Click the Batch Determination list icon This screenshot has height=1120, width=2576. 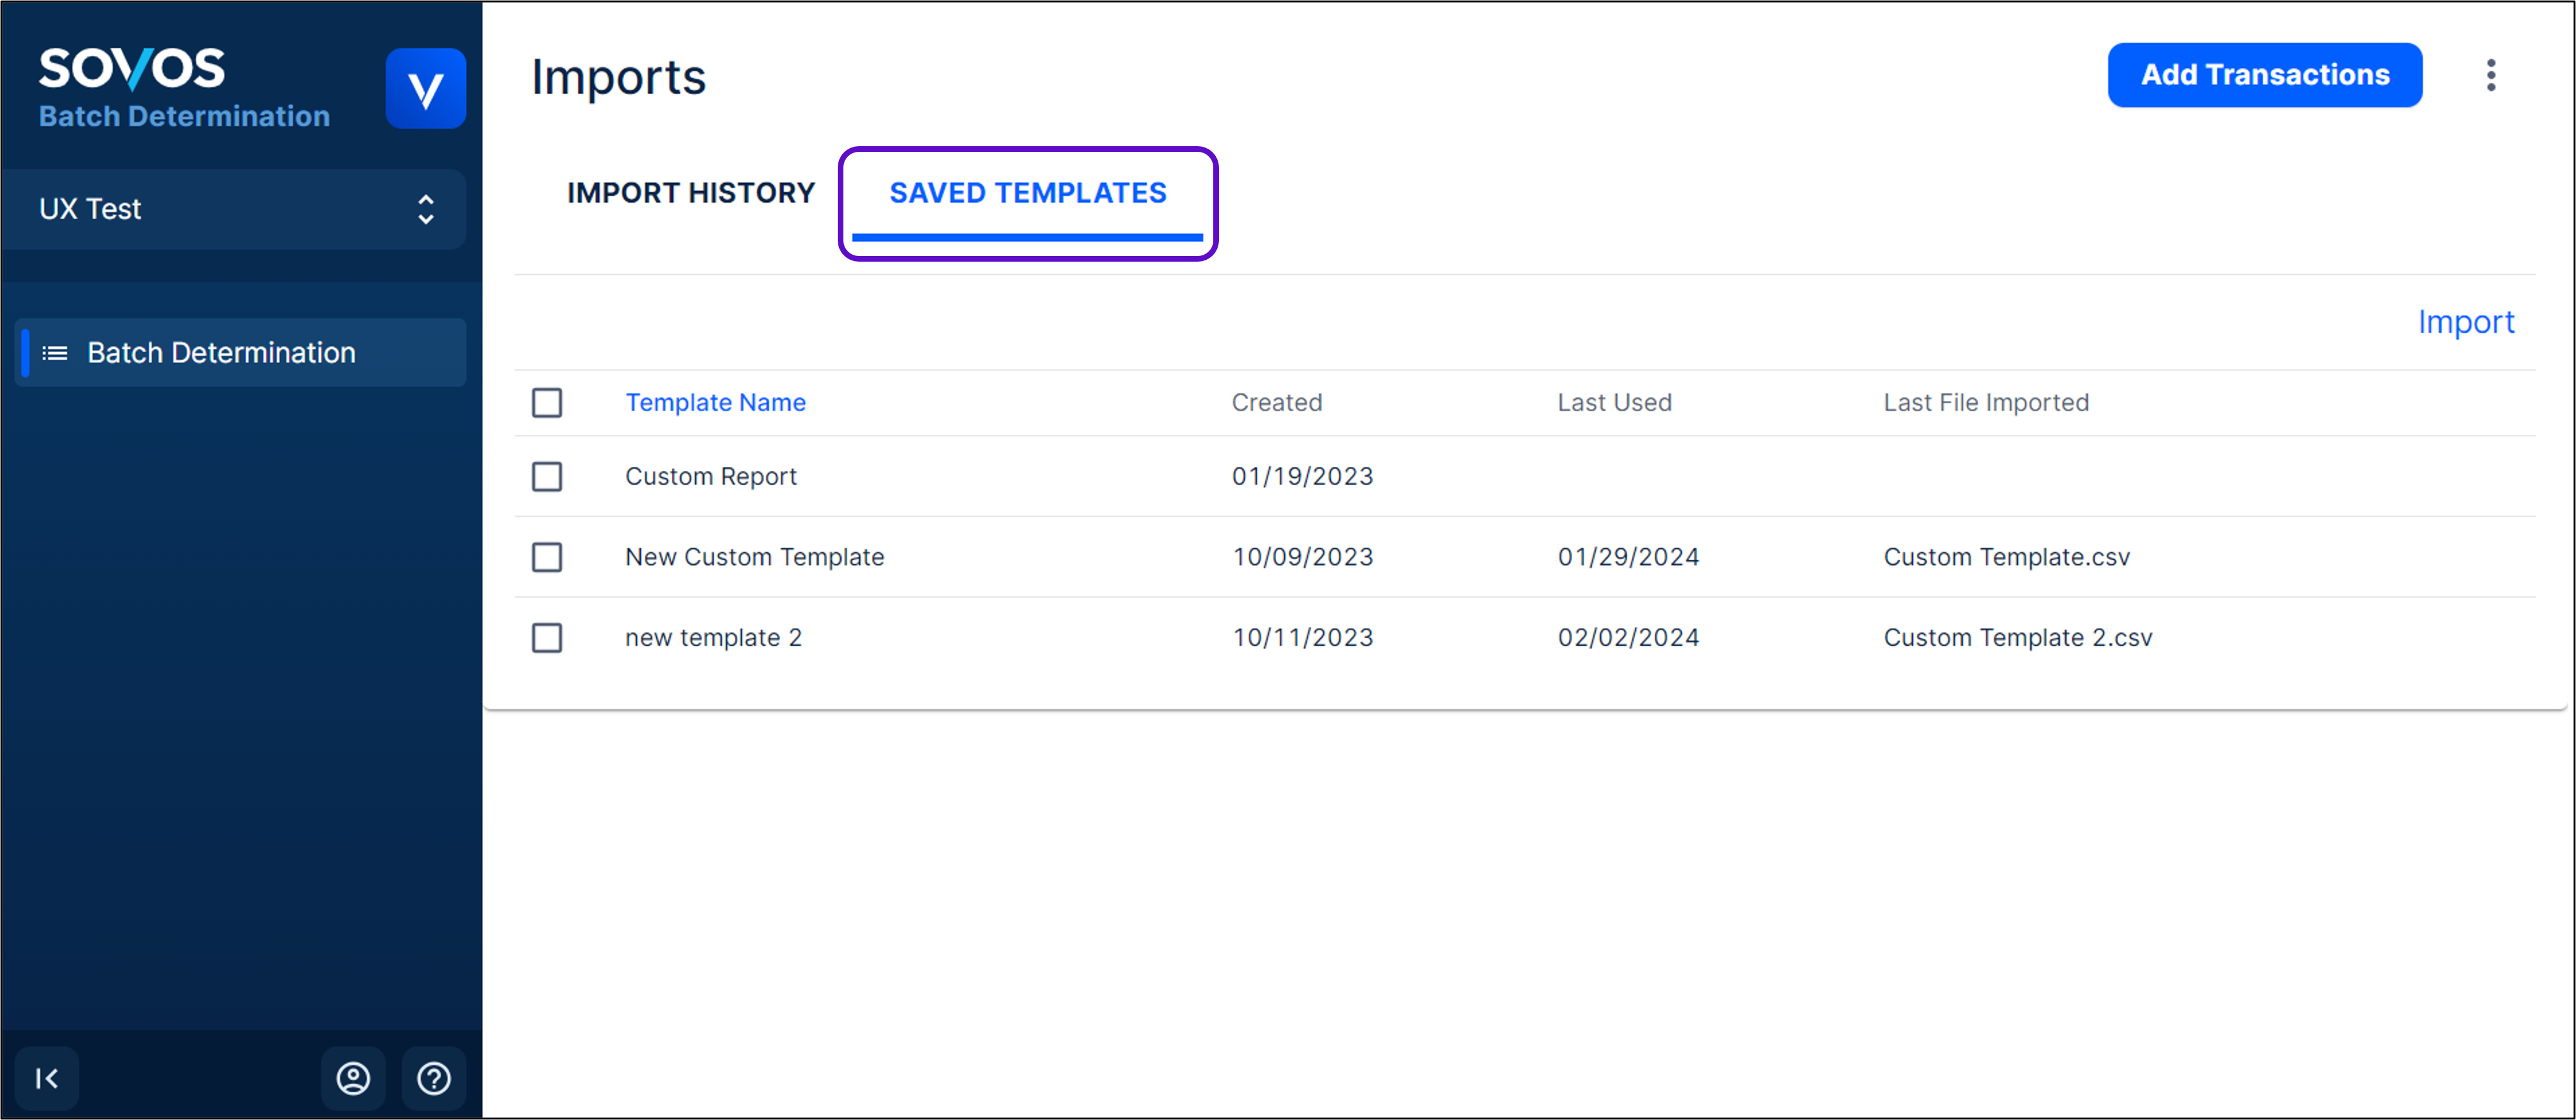[x=55, y=353]
